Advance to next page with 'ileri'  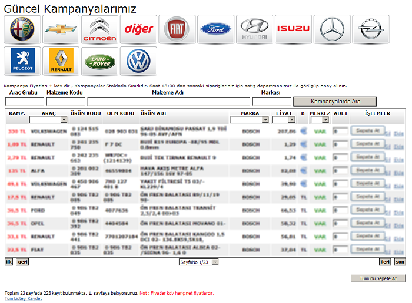(385, 262)
